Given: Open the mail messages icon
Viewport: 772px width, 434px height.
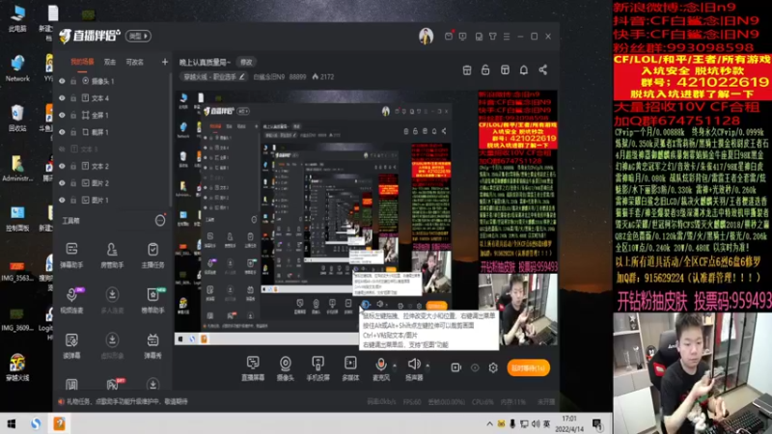Looking at the screenshot, I should click(449, 37).
